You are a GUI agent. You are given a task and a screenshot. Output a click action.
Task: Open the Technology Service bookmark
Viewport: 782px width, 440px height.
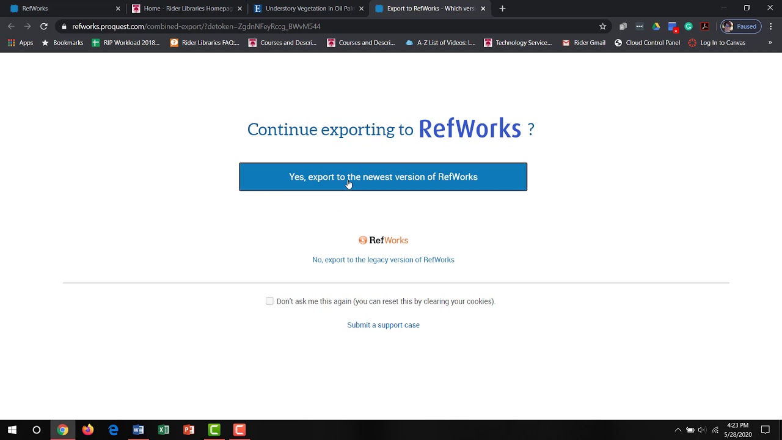click(x=518, y=43)
